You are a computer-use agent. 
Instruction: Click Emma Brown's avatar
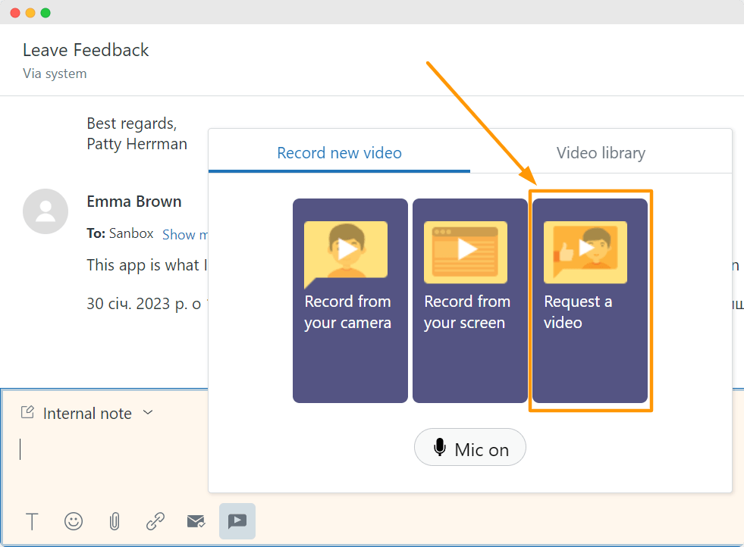[x=46, y=211]
